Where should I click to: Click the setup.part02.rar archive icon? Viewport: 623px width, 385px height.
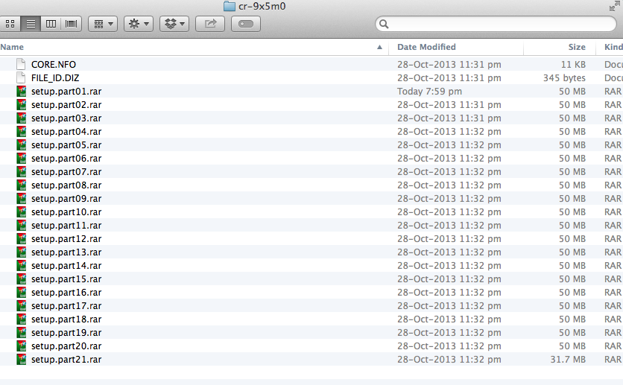tap(22, 105)
